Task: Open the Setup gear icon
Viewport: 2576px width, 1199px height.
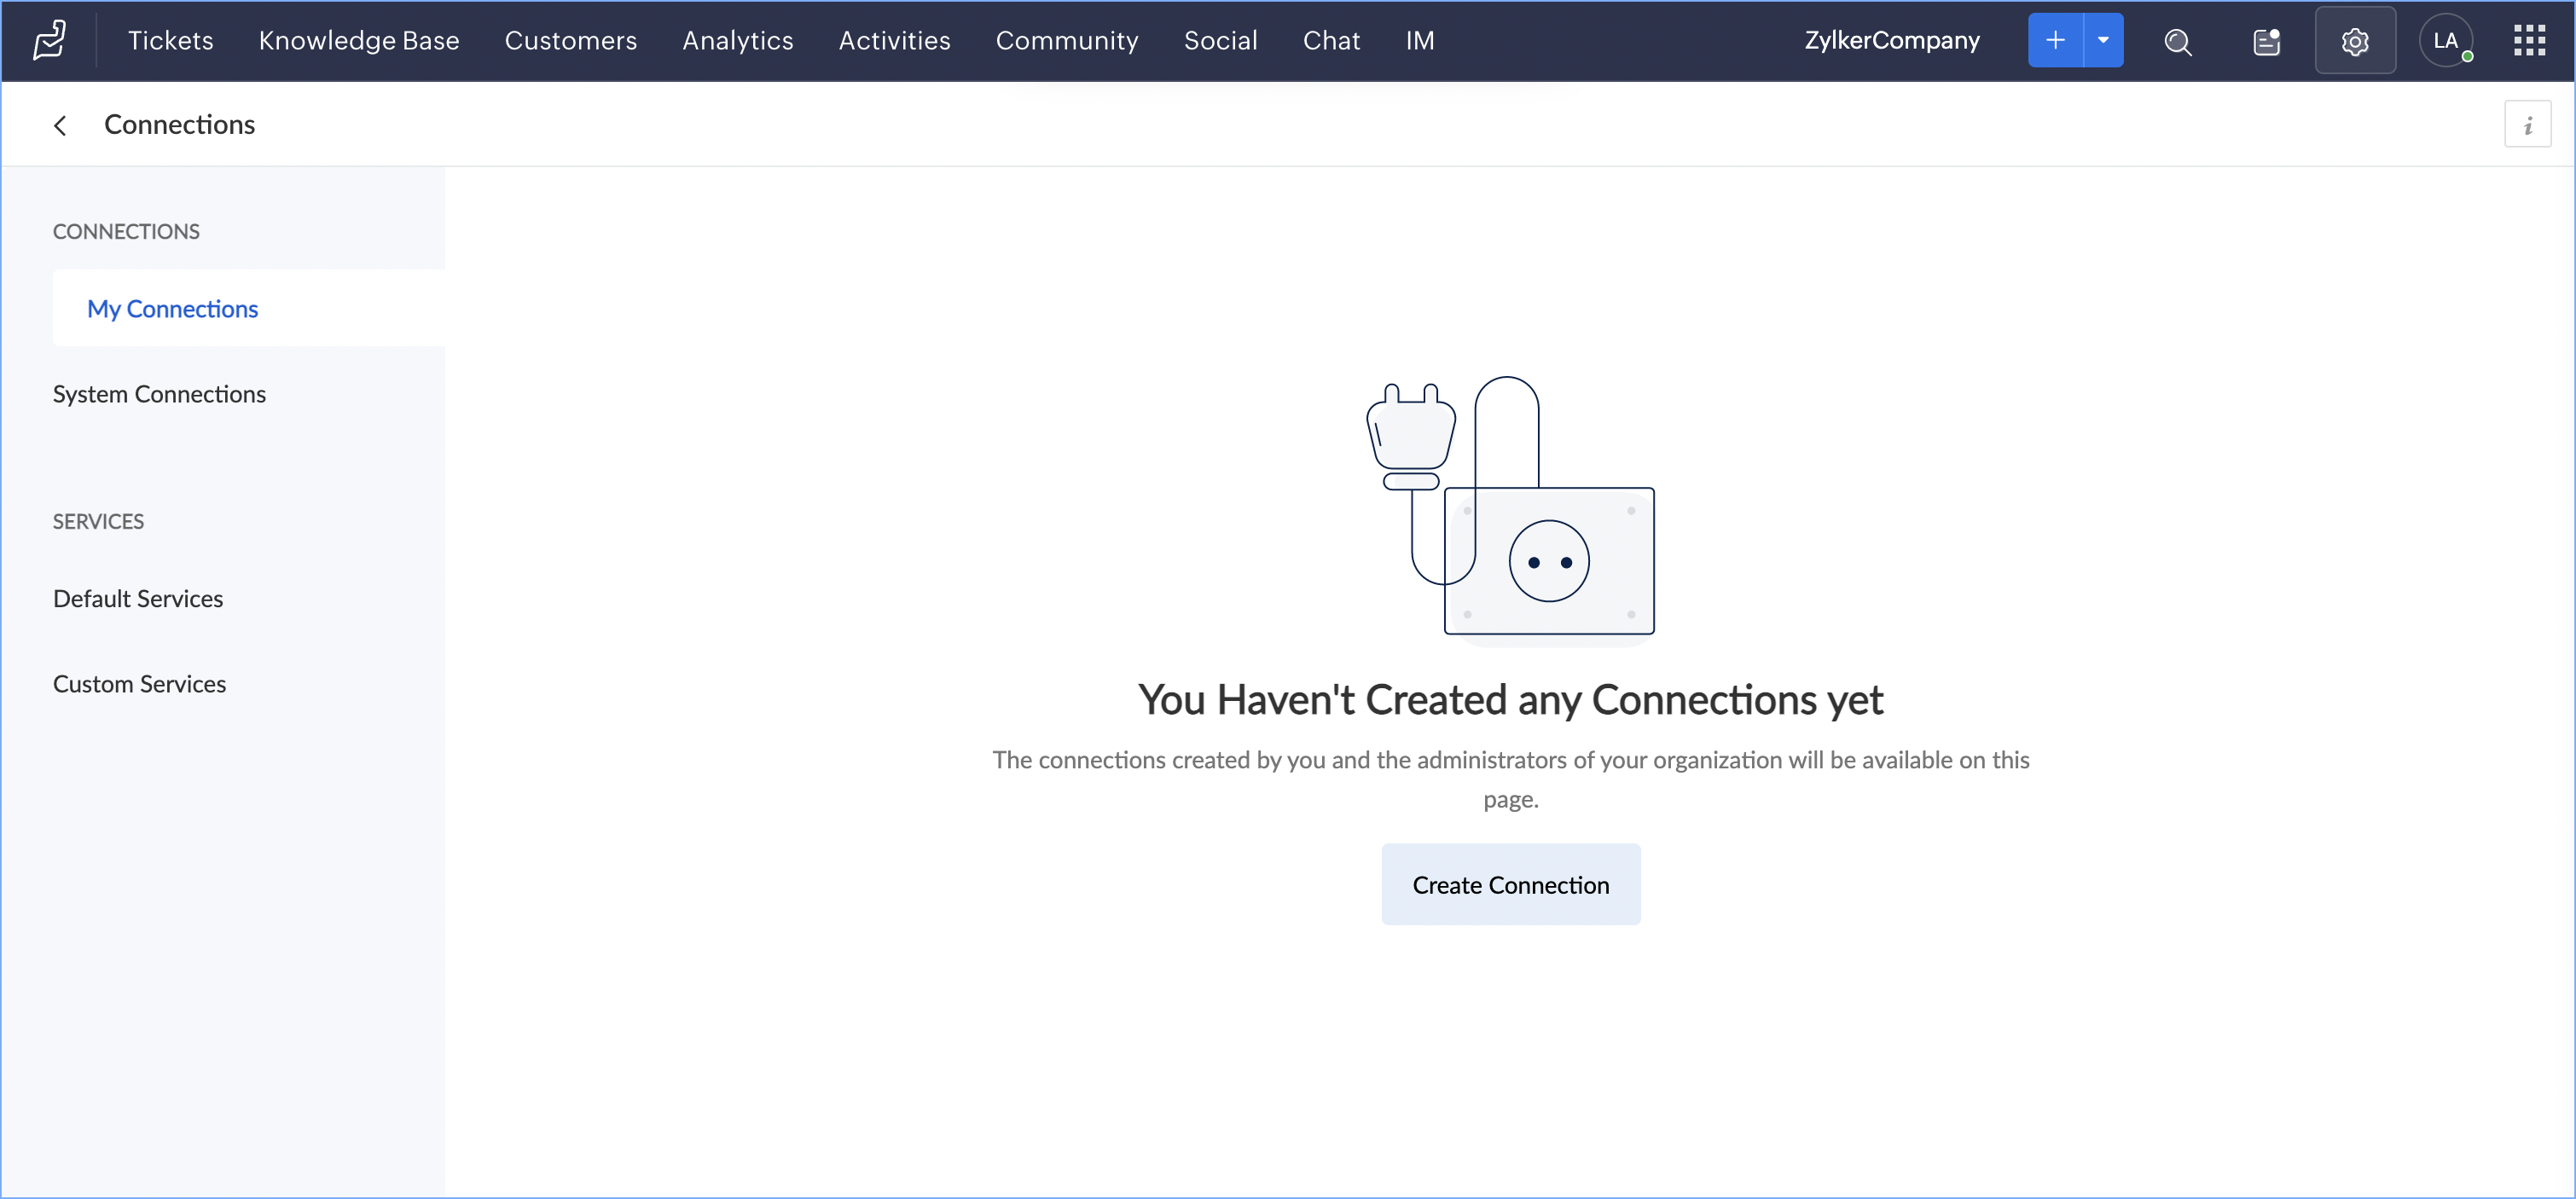Action: (2355, 40)
